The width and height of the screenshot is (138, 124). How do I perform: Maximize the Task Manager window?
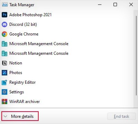[115, 4]
